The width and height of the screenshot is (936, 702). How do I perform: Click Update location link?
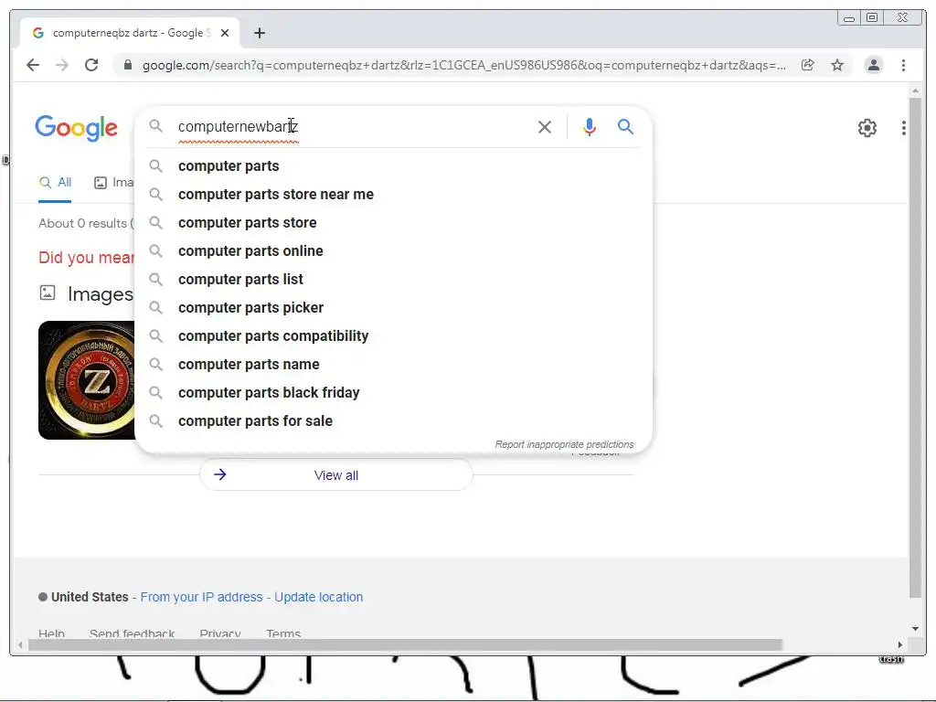[319, 597]
